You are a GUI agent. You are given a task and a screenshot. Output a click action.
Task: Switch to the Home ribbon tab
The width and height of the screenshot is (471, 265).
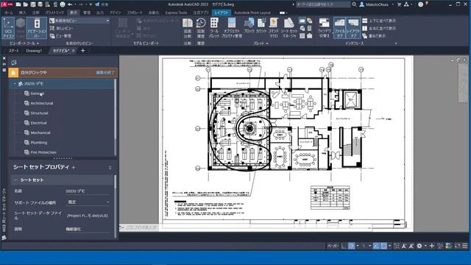pyautogui.click(x=9, y=13)
